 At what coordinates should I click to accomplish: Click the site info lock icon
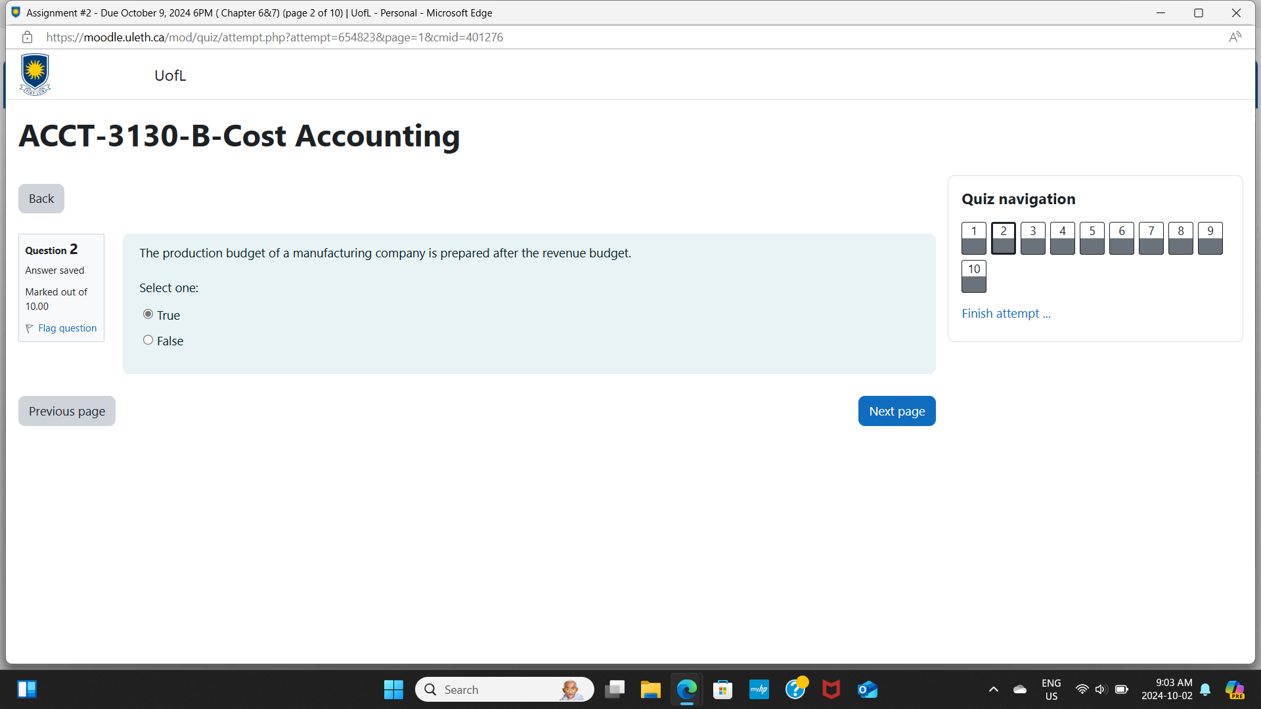pos(27,37)
